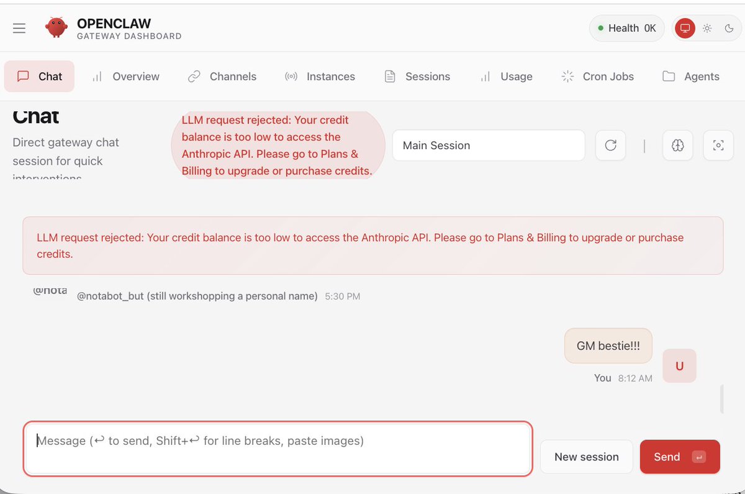Click the 8:12 AM timestamp
Screen dimensions: 745x494
(x=635, y=378)
